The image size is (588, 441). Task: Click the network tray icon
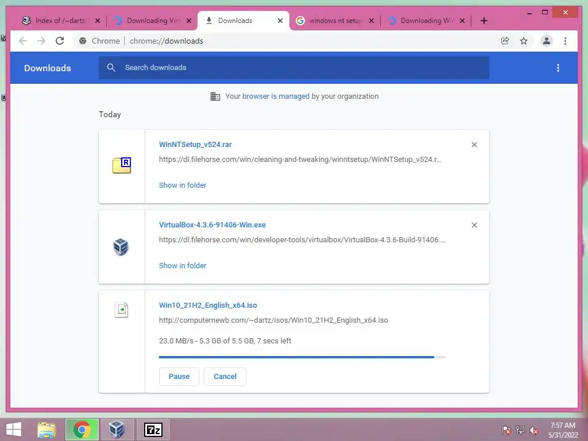(520, 430)
